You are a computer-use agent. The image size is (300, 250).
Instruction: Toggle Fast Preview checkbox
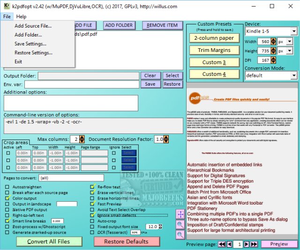[92, 204]
